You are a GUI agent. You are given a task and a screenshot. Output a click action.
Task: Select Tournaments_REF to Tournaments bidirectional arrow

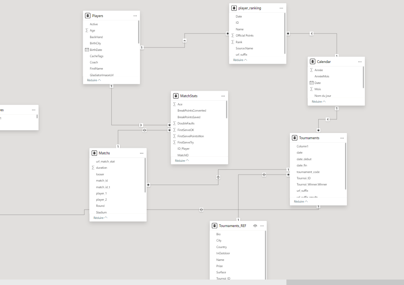(x=264, y=175)
